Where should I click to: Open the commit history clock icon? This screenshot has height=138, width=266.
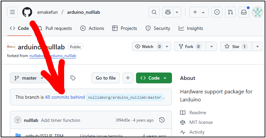tap(162, 120)
